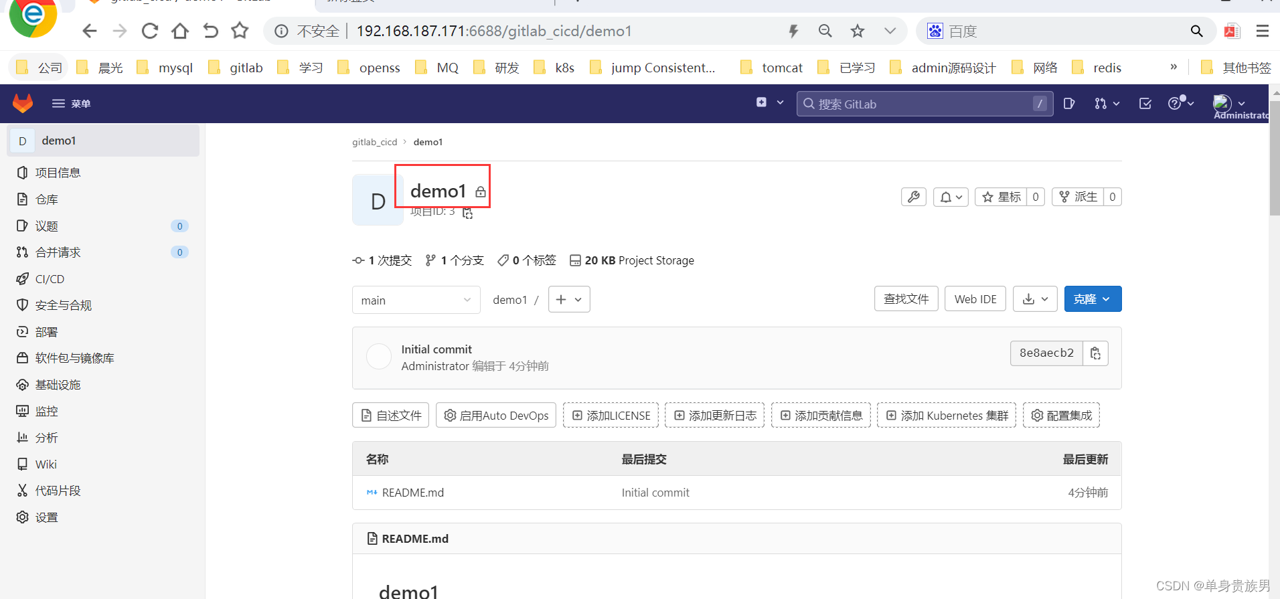Open the bell notification settings dropdown
The height and width of the screenshot is (599, 1280).
[951, 197]
